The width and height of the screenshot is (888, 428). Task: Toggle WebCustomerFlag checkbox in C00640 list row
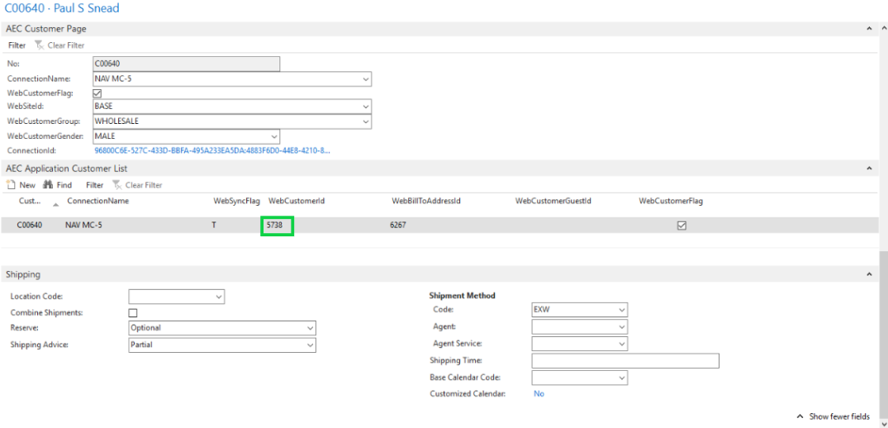coord(681,226)
